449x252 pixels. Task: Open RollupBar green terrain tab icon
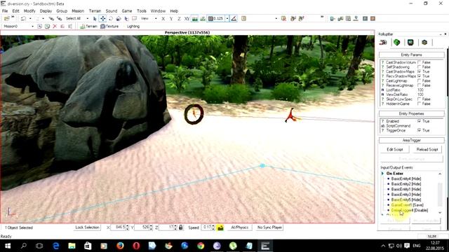[x=396, y=43]
